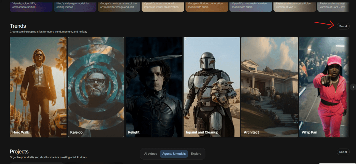The width and height of the screenshot is (356, 164).
Task: Select the Kaleido trend thumbnail
Action: click(96, 87)
